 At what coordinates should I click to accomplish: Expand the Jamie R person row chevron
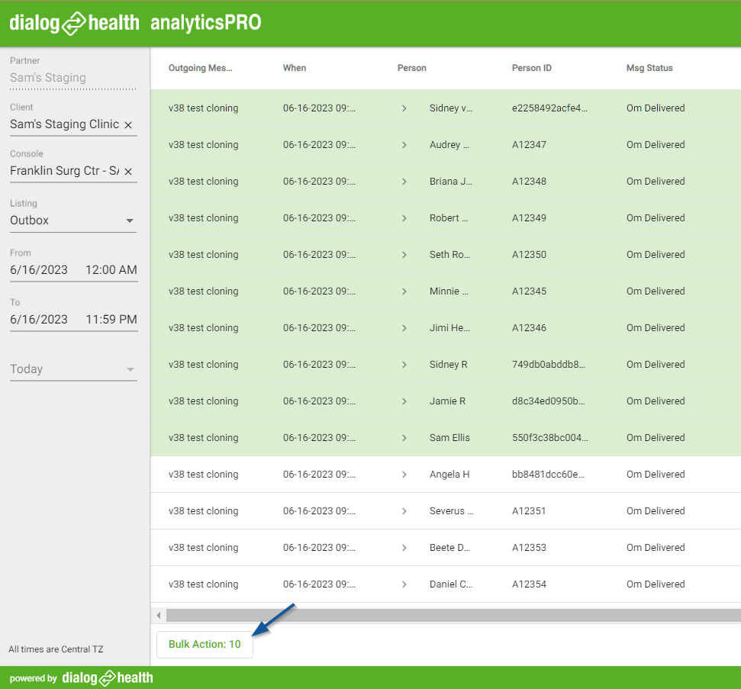(x=404, y=401)
